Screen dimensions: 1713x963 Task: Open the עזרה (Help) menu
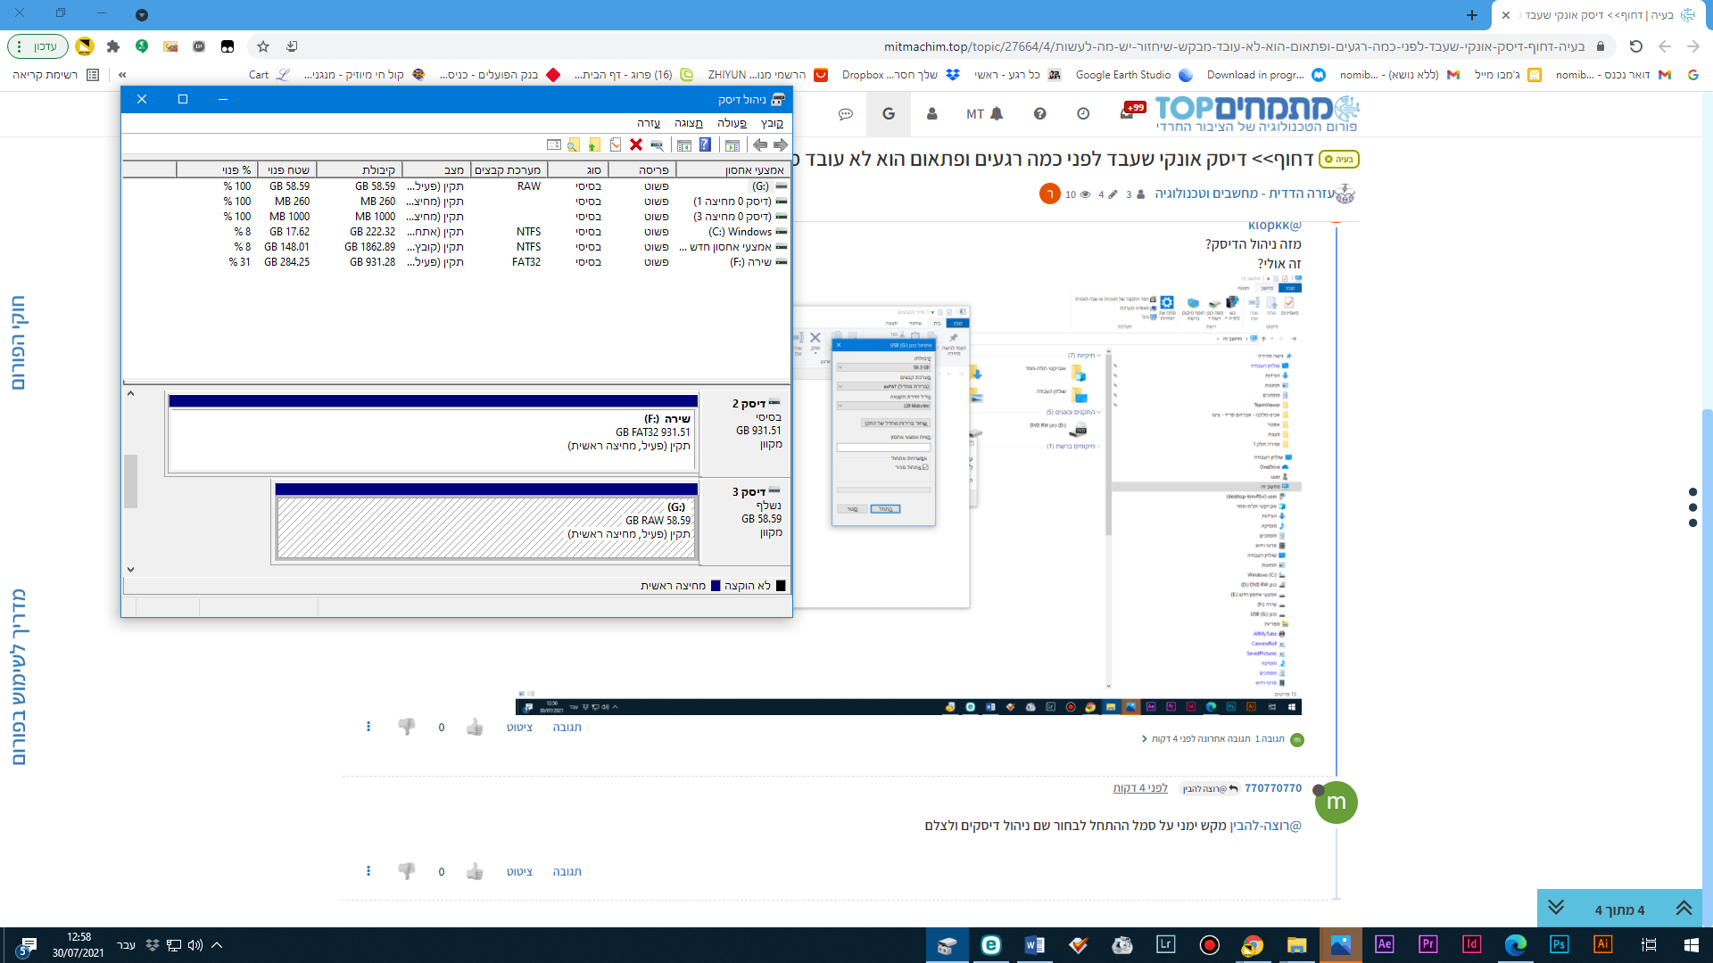(649, 123)
